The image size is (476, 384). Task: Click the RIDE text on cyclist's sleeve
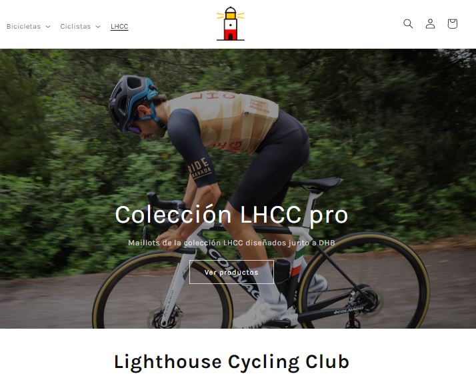199,167
